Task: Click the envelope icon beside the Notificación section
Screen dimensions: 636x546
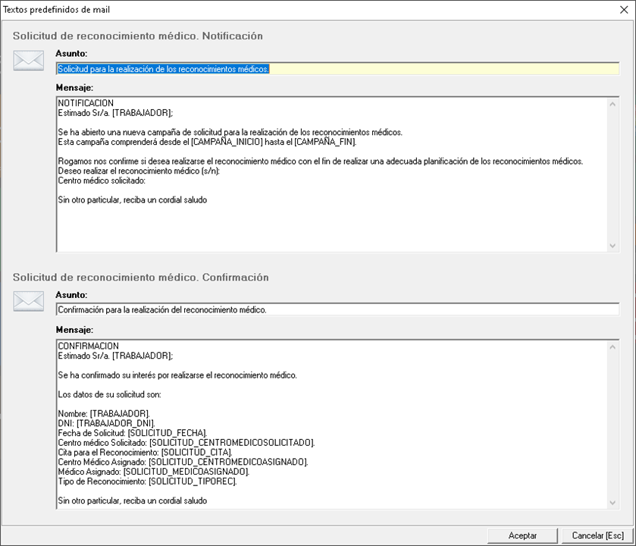Action: tap(29, 61)
